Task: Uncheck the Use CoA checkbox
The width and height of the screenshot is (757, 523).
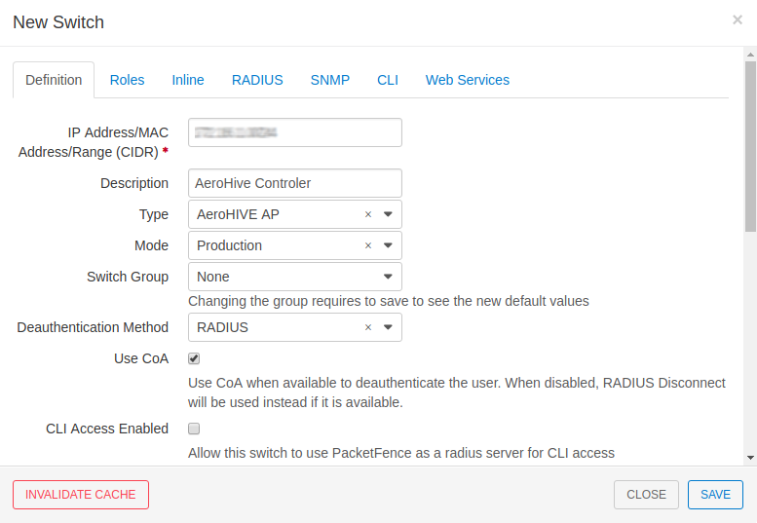Action: [x=194, y=358]
